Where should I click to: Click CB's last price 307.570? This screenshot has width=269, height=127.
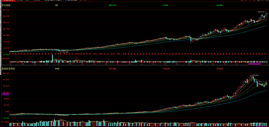(113, 5)
